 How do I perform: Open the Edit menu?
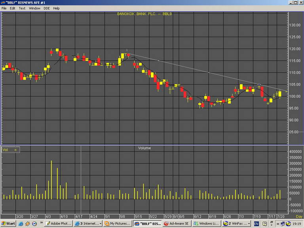tap(12, 8)
